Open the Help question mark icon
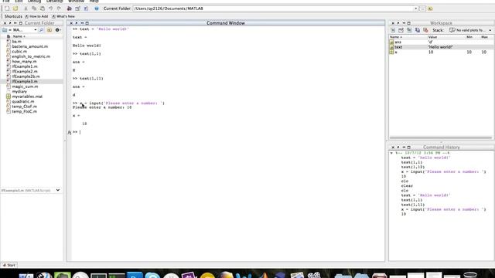The image size is (495, 278). tap(96, 8)
